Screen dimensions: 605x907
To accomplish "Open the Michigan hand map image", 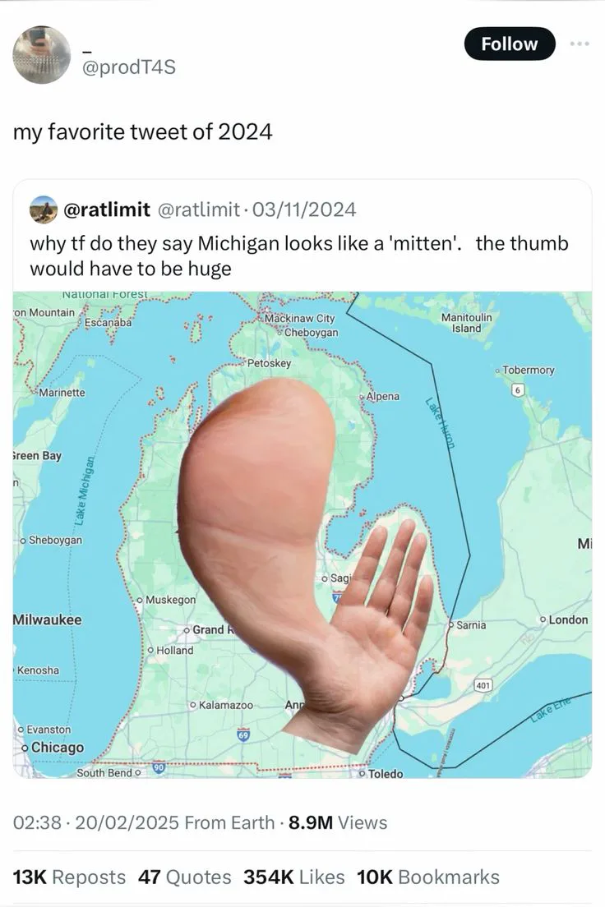I will pyautogui.click(x=302, y=535).
